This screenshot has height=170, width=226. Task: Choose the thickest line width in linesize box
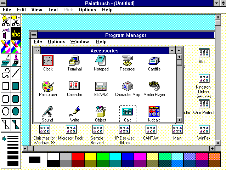[x=13, y=164]
